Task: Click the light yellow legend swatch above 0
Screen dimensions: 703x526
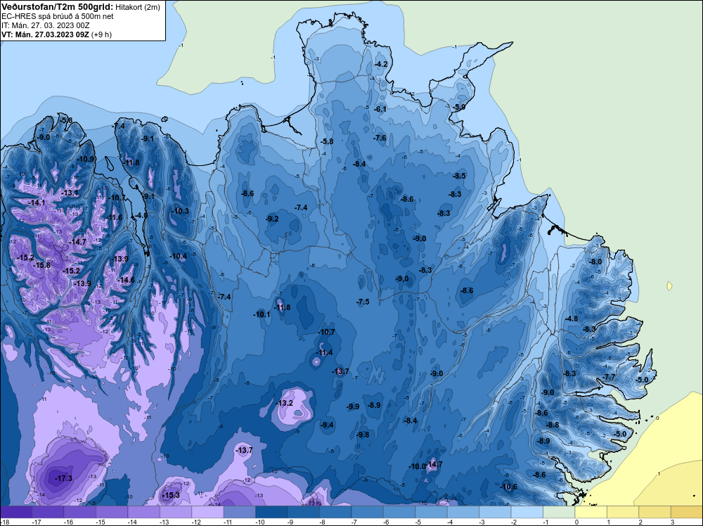Action: click(591, 512)
